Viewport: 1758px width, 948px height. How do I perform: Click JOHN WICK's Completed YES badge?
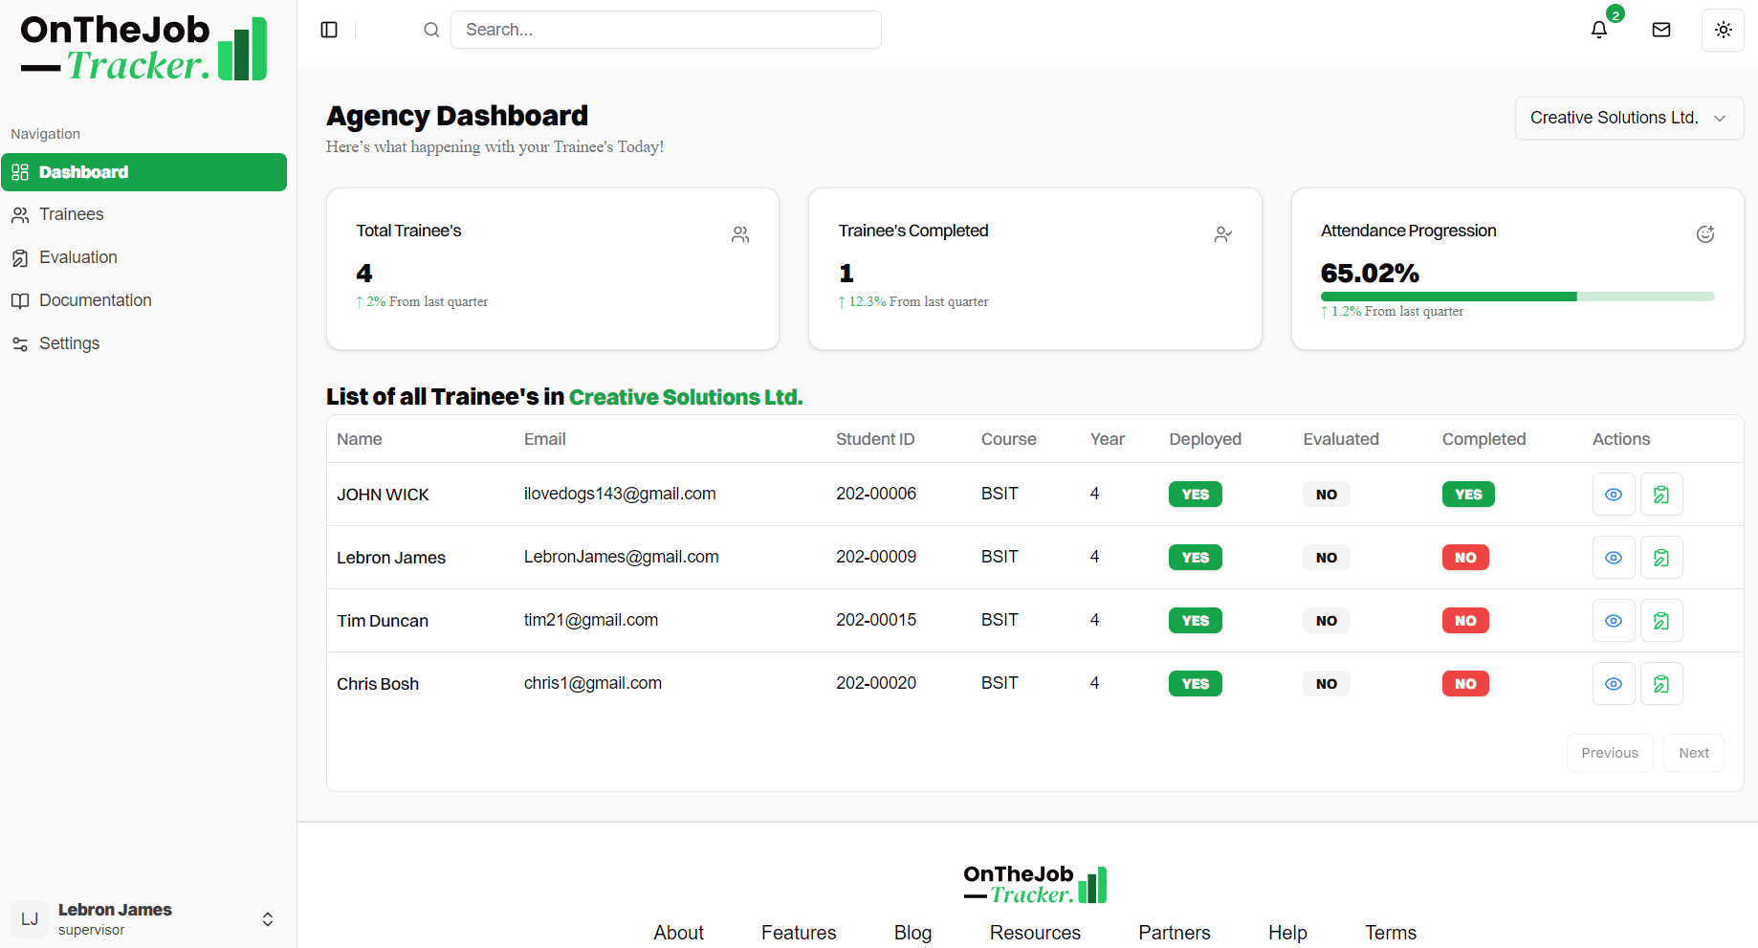[x=1468, y=495]
